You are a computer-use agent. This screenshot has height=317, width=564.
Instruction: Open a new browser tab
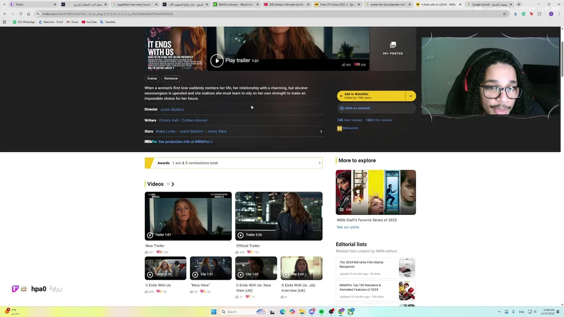(x=519, y=4)
